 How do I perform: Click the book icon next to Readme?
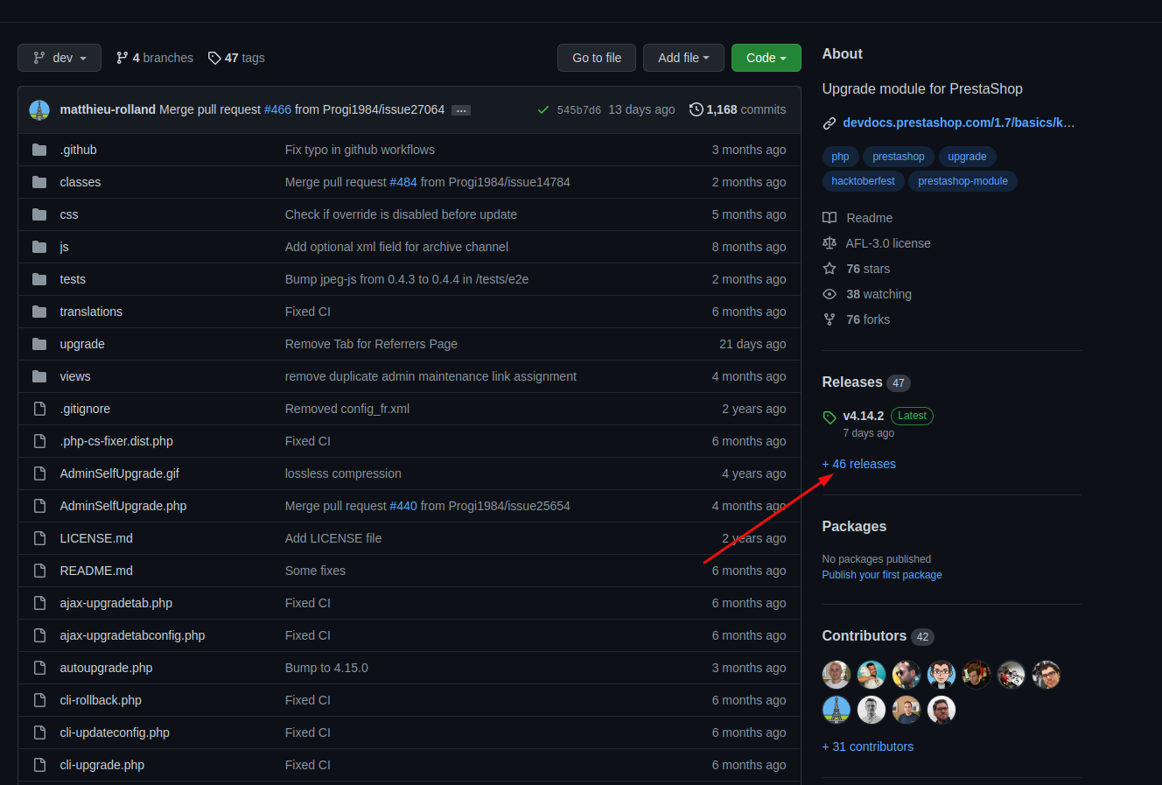pos(829,217)
